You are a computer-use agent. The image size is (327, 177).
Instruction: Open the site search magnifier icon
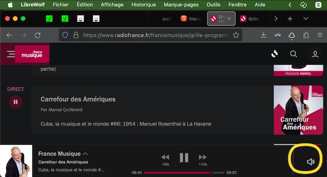[293, 54]
